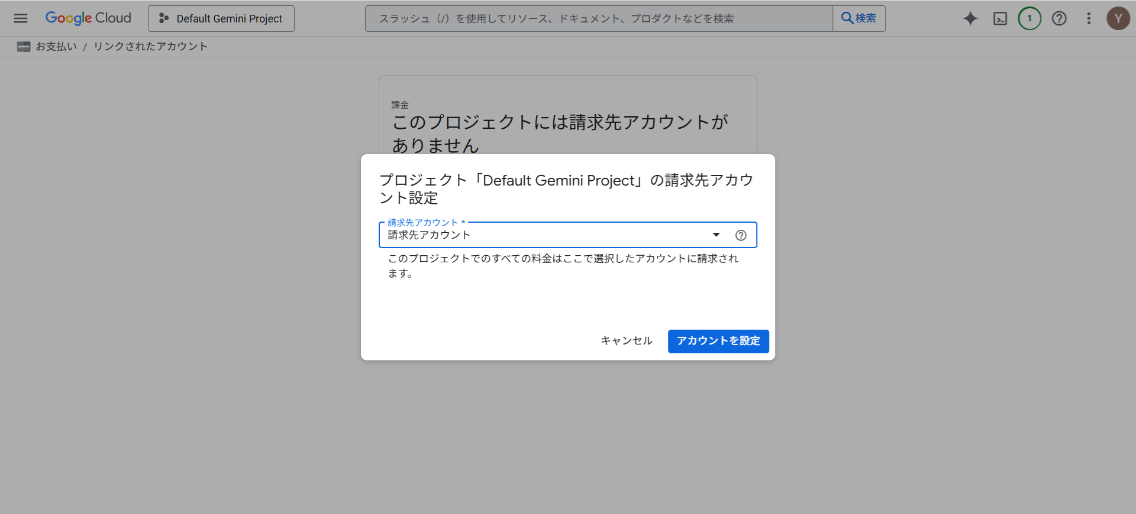Activate the Cloud Shell terminal icon
The width and height of the screenshot is (1136, 514).
(1000, 19)
